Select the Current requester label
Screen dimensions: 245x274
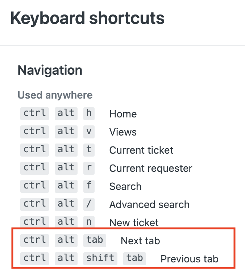151,168
